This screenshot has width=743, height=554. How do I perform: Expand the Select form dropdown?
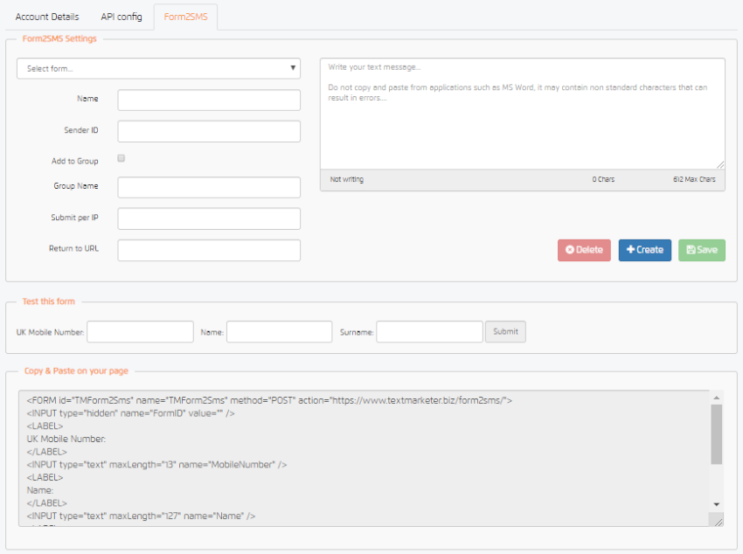(x=158, y=68)
